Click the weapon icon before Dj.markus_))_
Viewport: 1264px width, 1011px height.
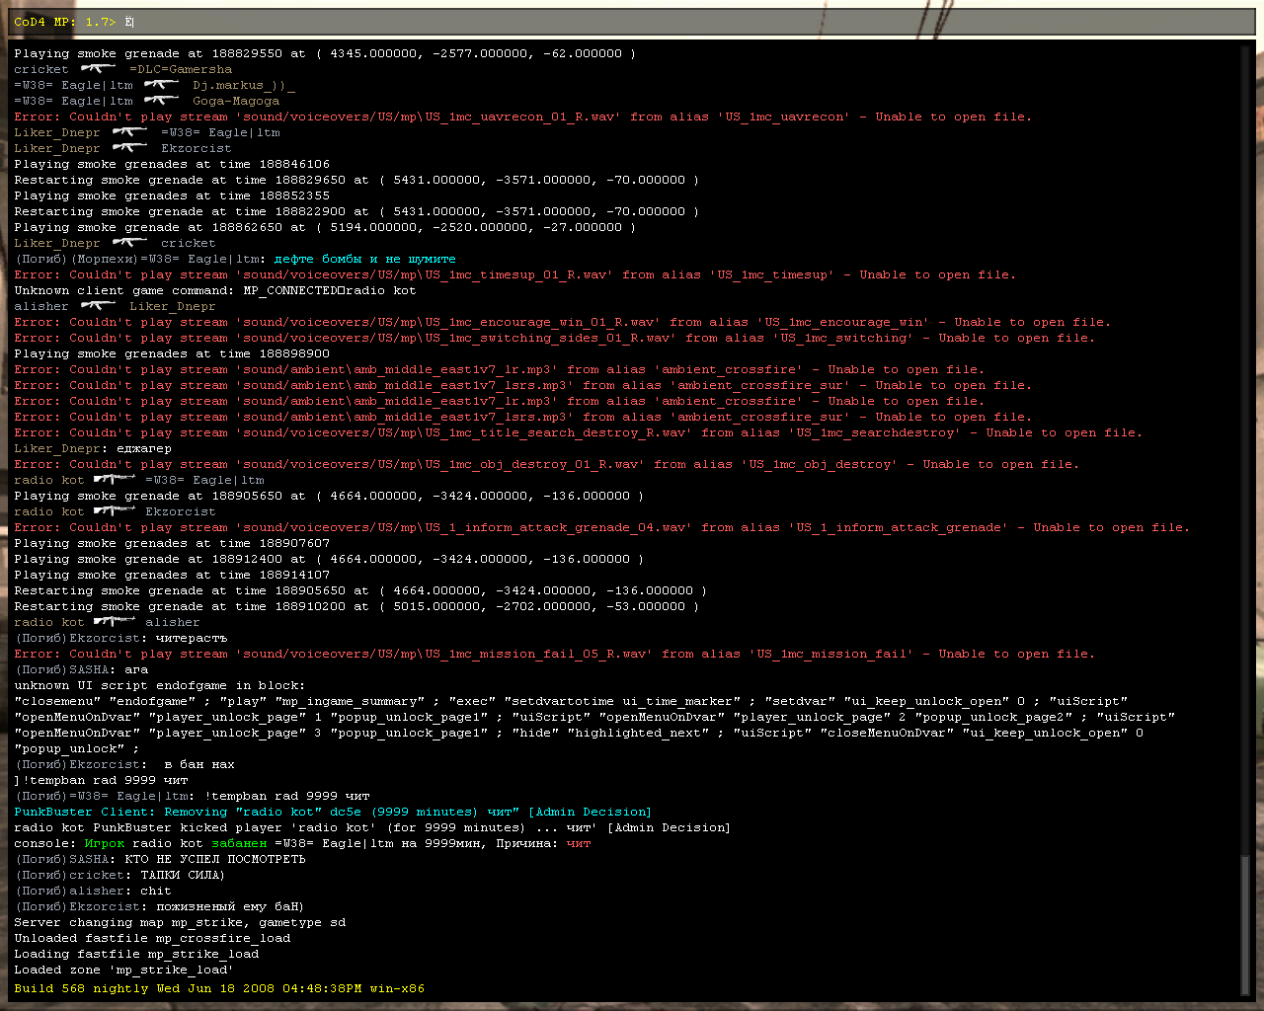pyautogui.click(x=161, y=84)
